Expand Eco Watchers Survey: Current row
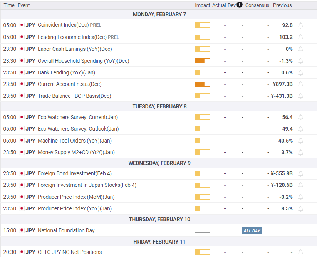Image resolution: width=317 pixels, height=257 pixels. point(78,117)
